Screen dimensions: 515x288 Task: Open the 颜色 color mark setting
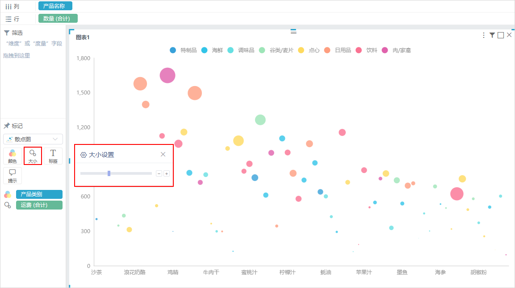[x=13, y=156]
